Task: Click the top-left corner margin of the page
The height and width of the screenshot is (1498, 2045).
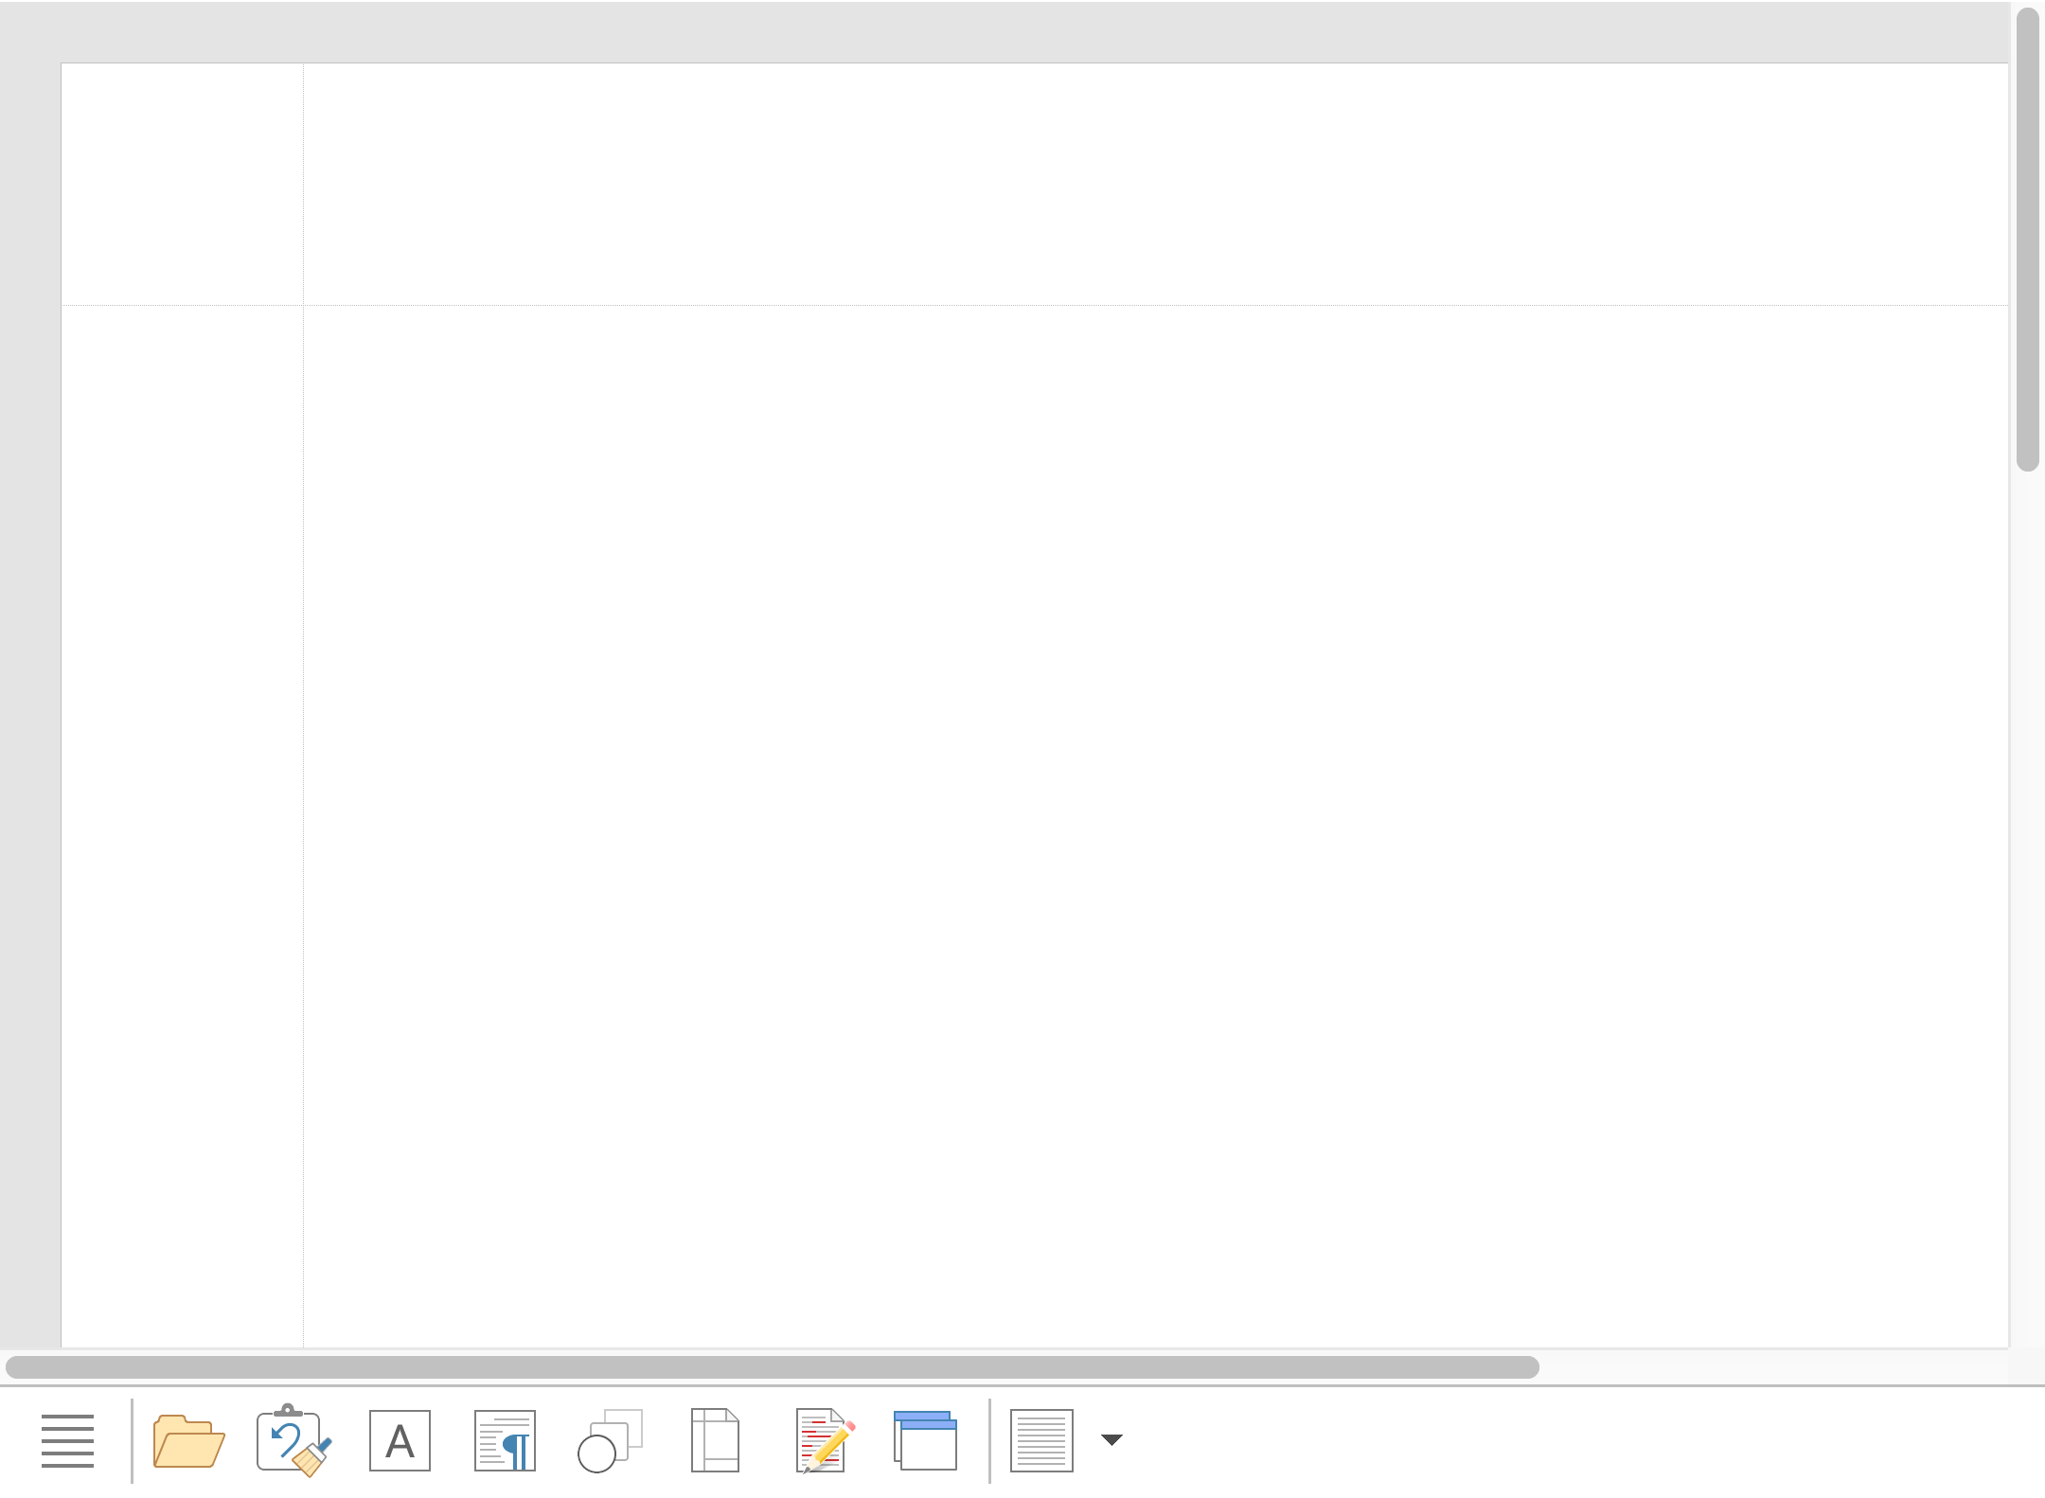Action: [x=182, y=185]
